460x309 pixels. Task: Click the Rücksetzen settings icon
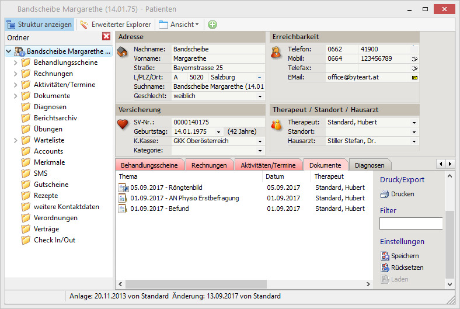(x=384, y=268)
